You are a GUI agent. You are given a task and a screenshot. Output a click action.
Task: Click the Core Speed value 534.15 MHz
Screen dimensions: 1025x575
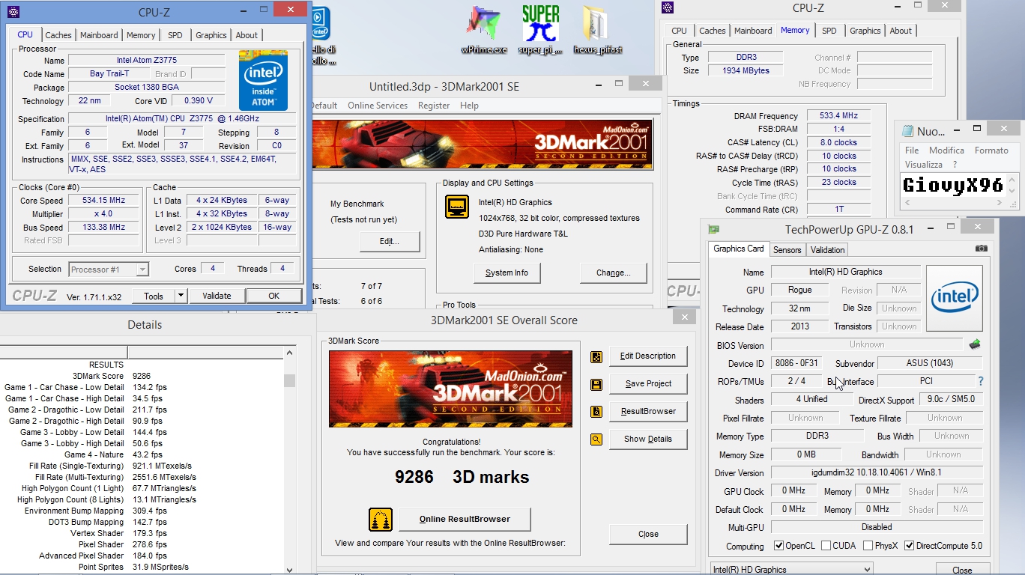103,200
